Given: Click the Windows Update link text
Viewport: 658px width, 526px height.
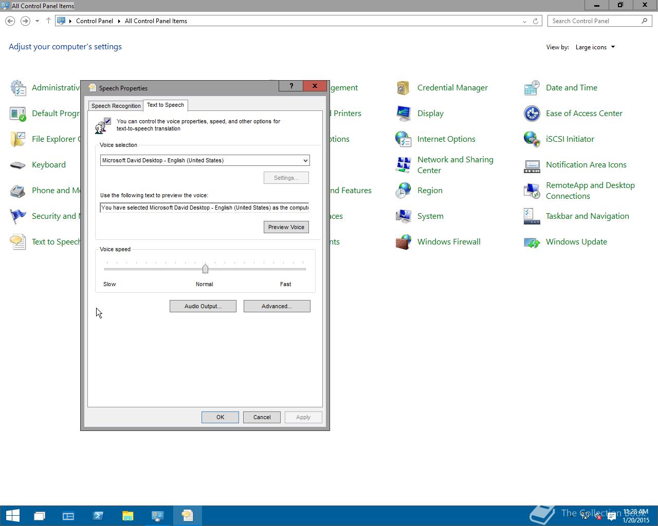Looking at the screenshot, I should pyautogui.click(x=576, y=242).
